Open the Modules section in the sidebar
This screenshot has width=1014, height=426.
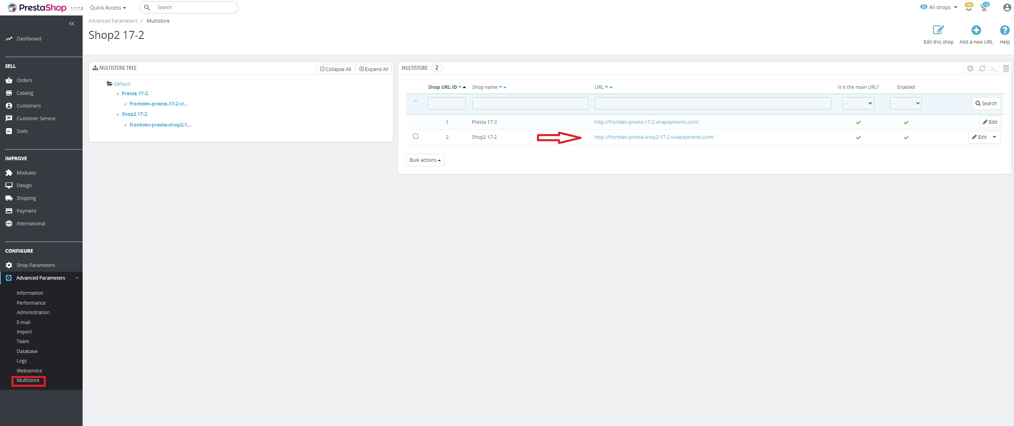tap(26, 173)
